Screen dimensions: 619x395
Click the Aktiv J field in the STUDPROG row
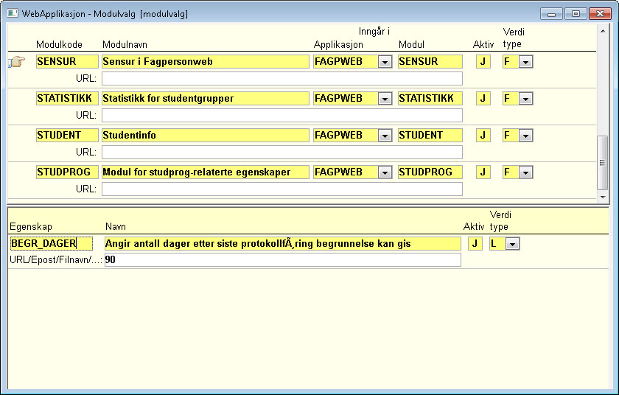tap(483, 172)
